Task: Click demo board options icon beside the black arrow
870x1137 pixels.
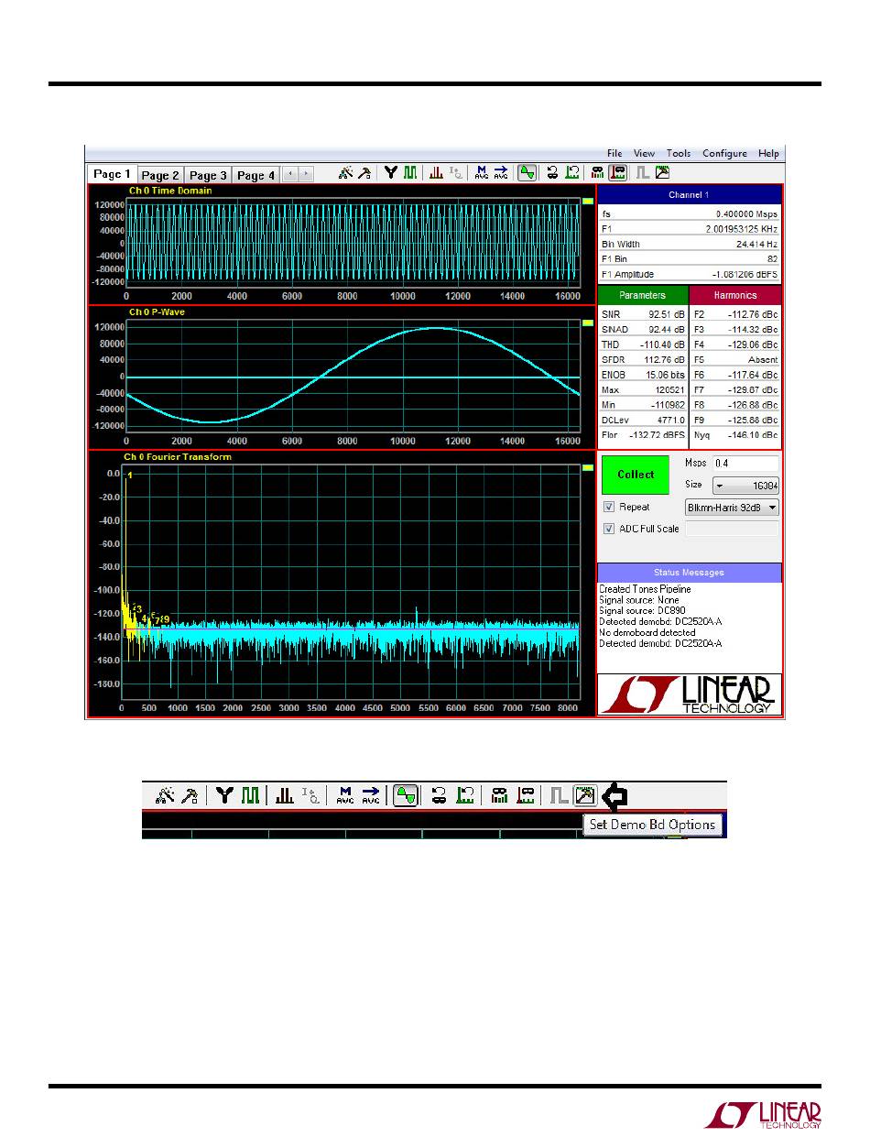Action: (x=584, y=796)
